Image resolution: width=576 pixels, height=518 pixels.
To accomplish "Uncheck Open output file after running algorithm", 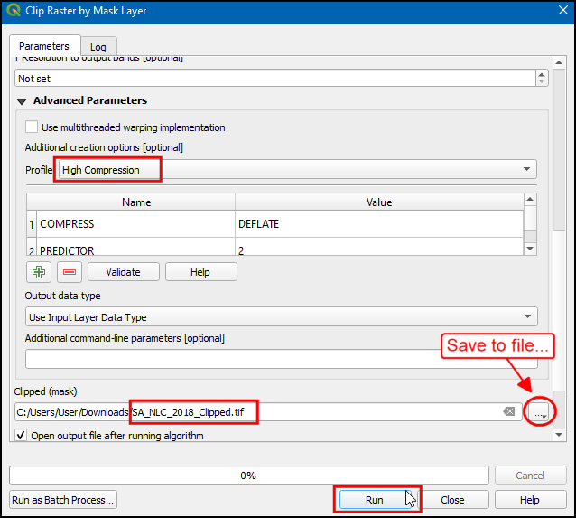I will (21, 436).
